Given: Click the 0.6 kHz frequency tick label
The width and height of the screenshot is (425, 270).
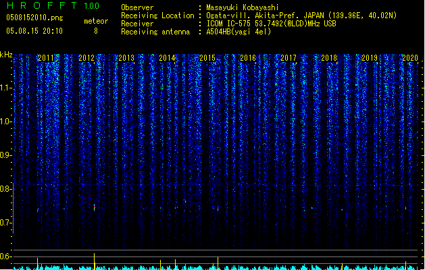Looking at the screenshot, I should click(5, 256).
